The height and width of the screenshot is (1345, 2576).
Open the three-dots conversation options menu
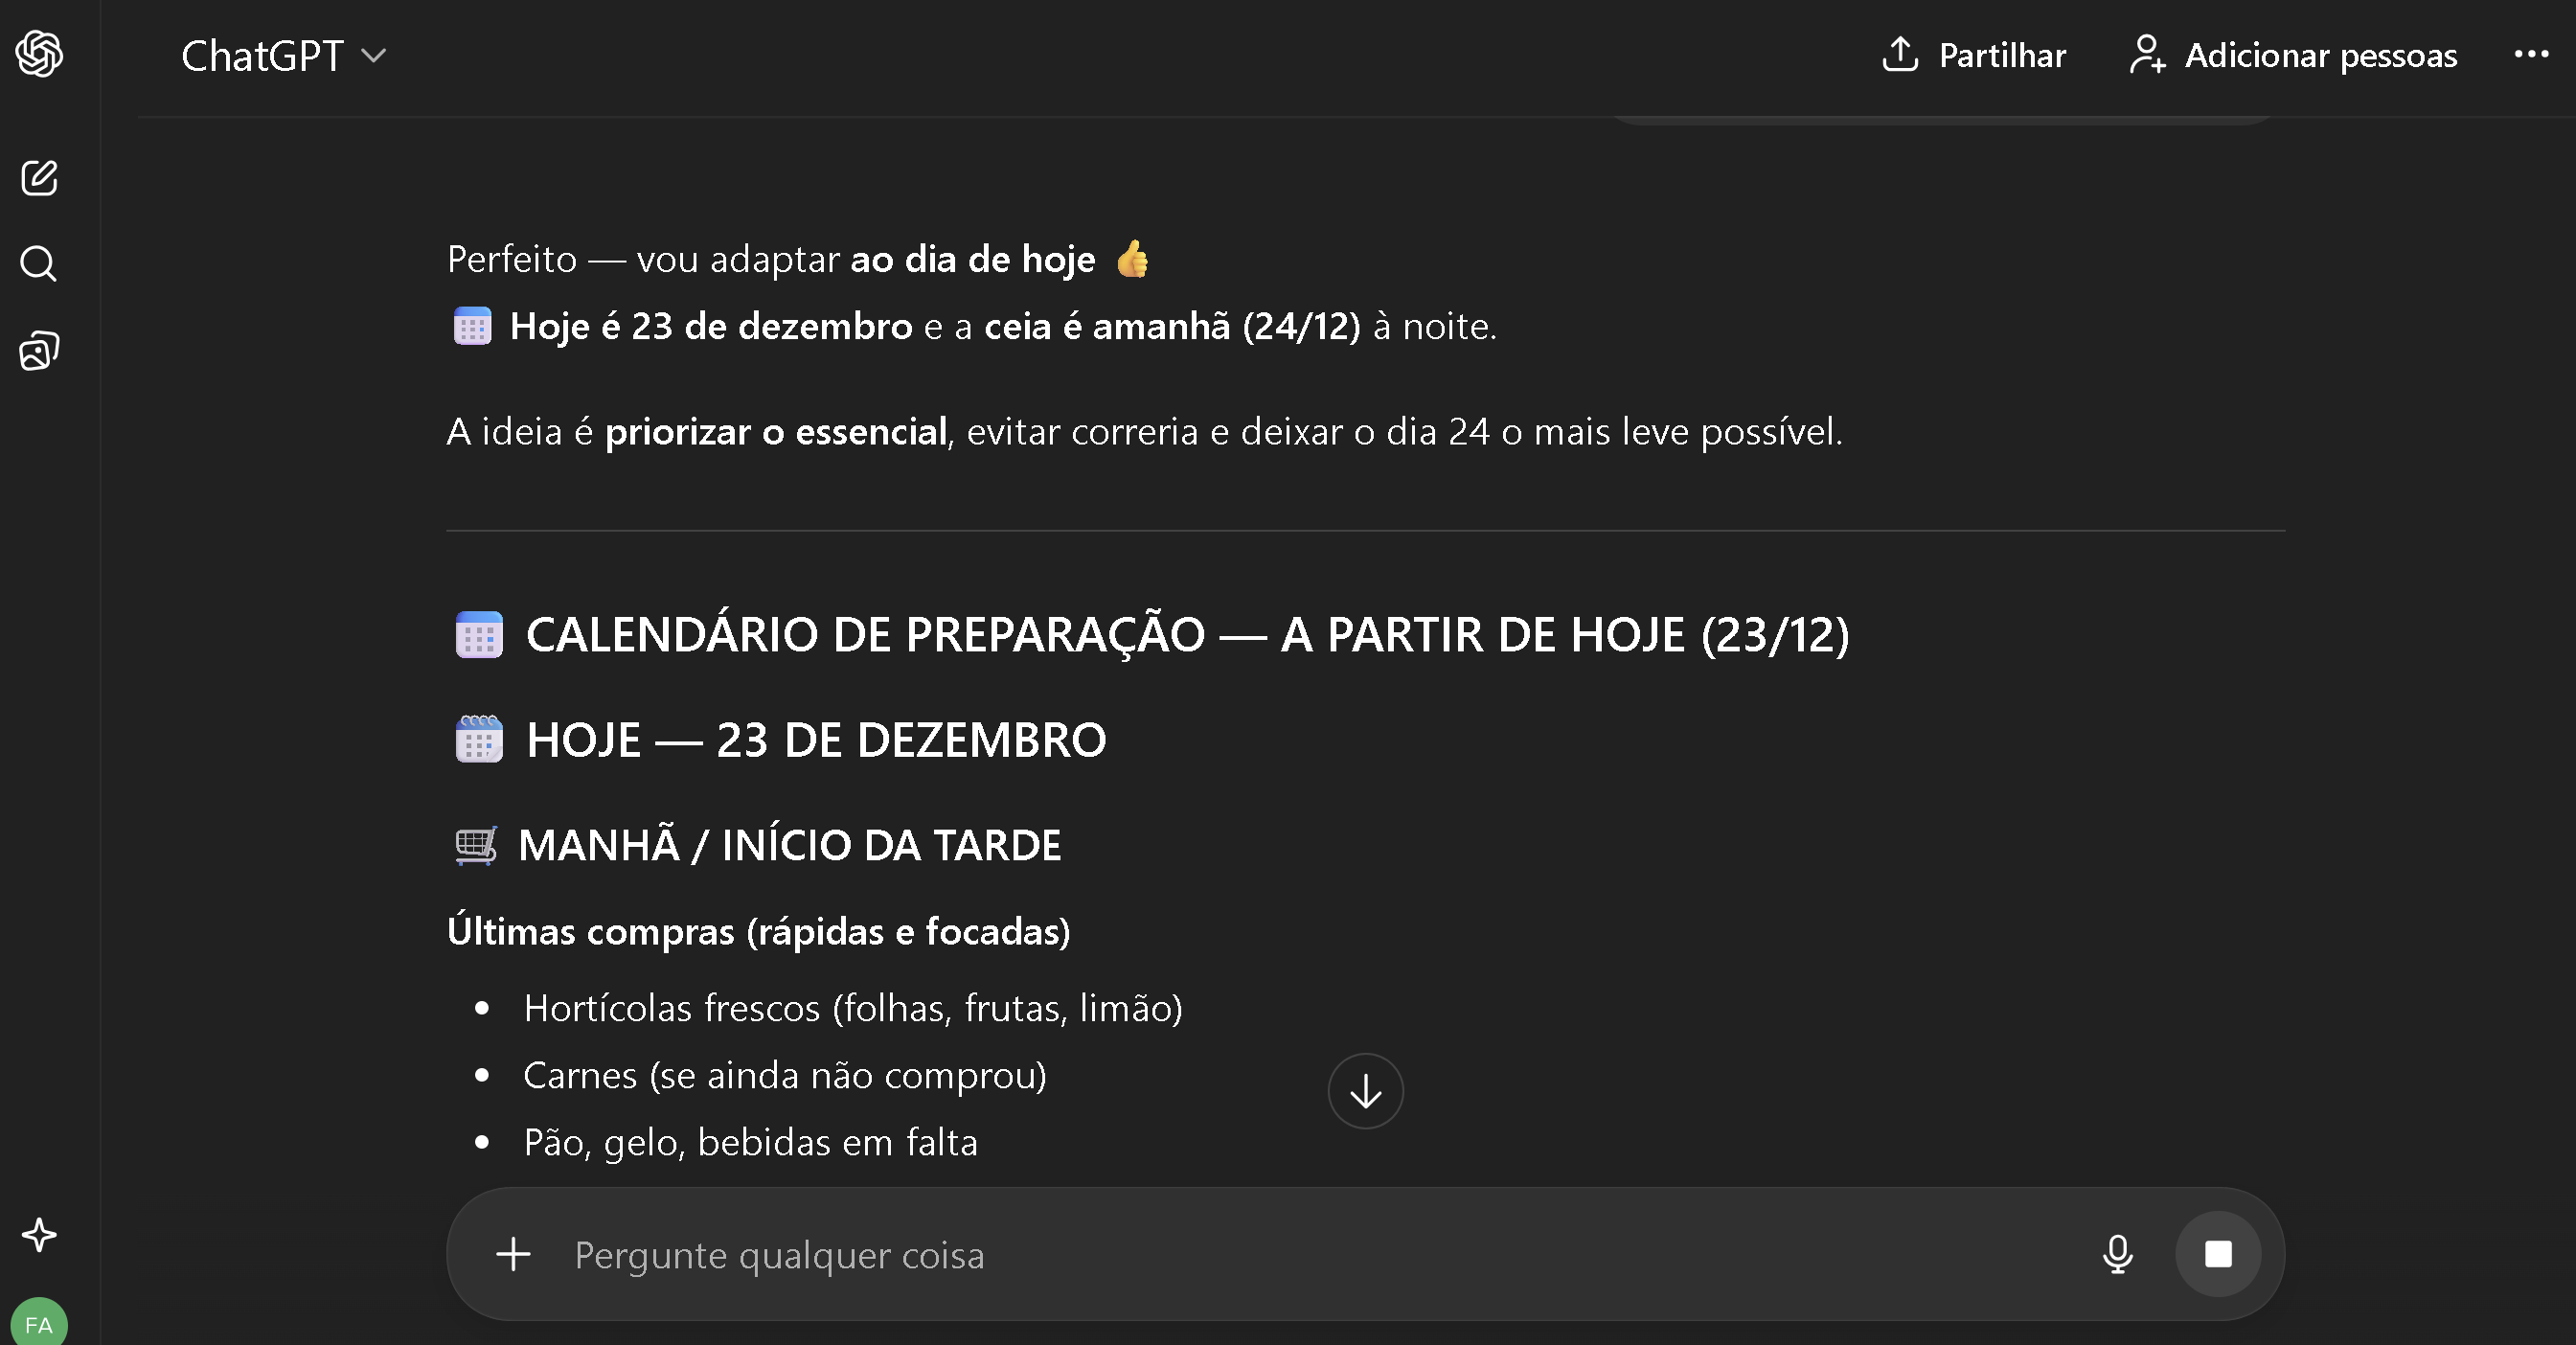pos(2531,54)
